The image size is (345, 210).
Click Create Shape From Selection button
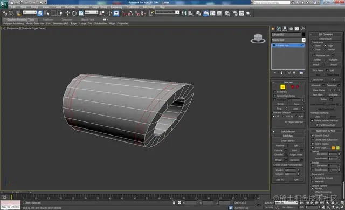pyautogui.click(x=288, y=165)
